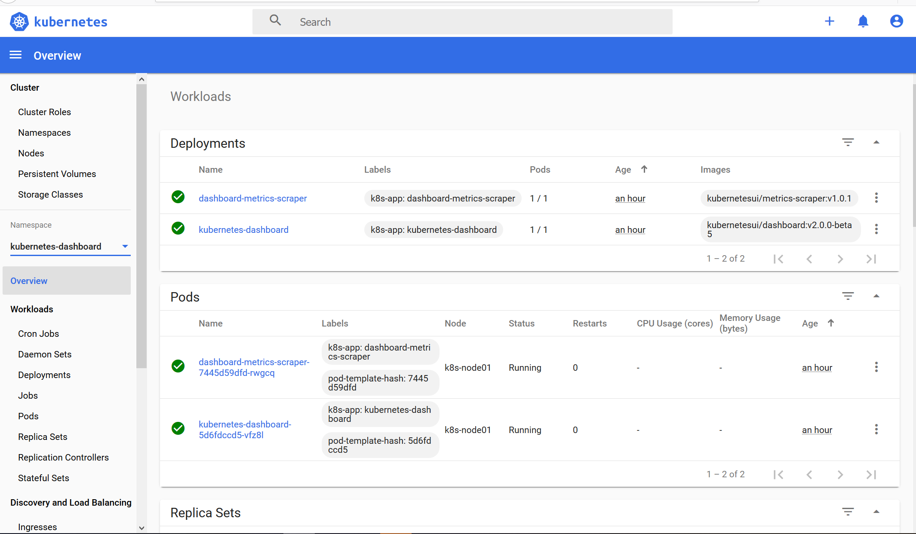Click the Deployments Age column header
The height and width of the screenshot is (534, 916).
(623, 169)
